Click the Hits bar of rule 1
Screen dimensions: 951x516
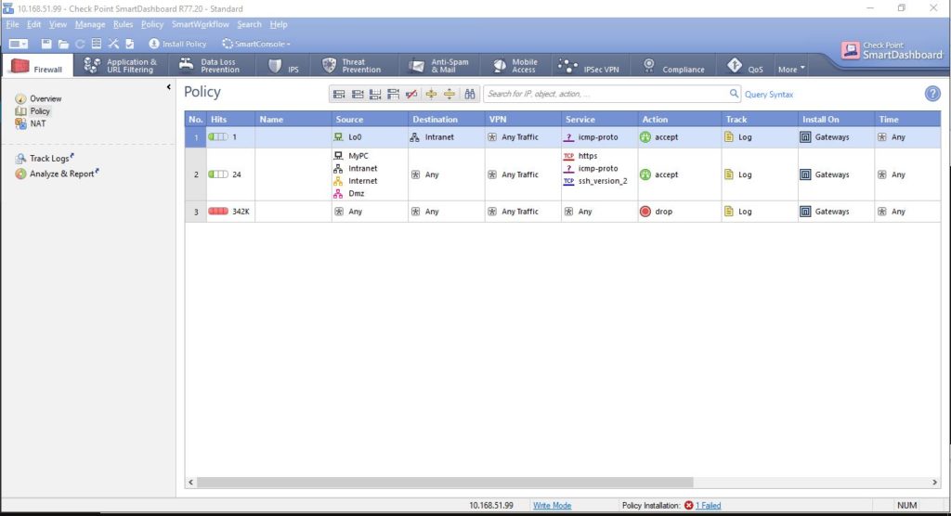(x=217, y=137)
